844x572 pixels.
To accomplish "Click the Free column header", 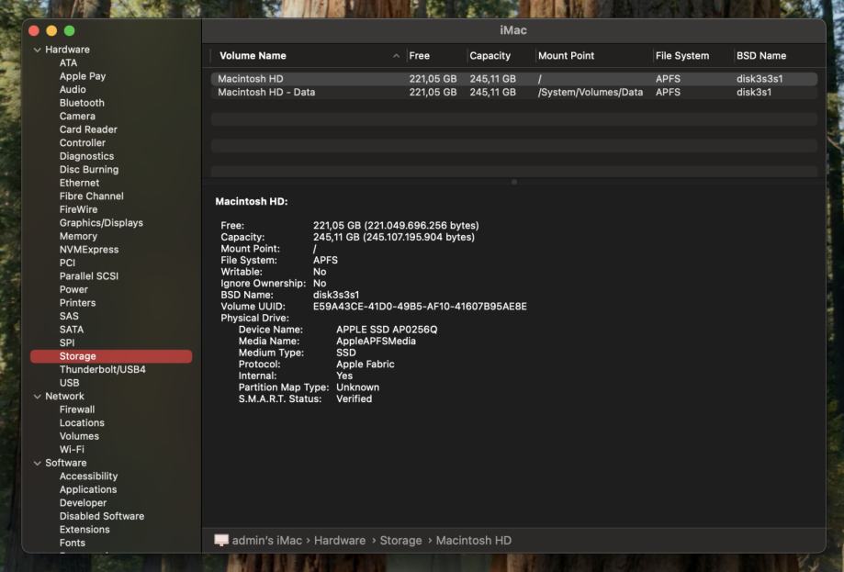I will pyautogui.click(x=420, y=56).
